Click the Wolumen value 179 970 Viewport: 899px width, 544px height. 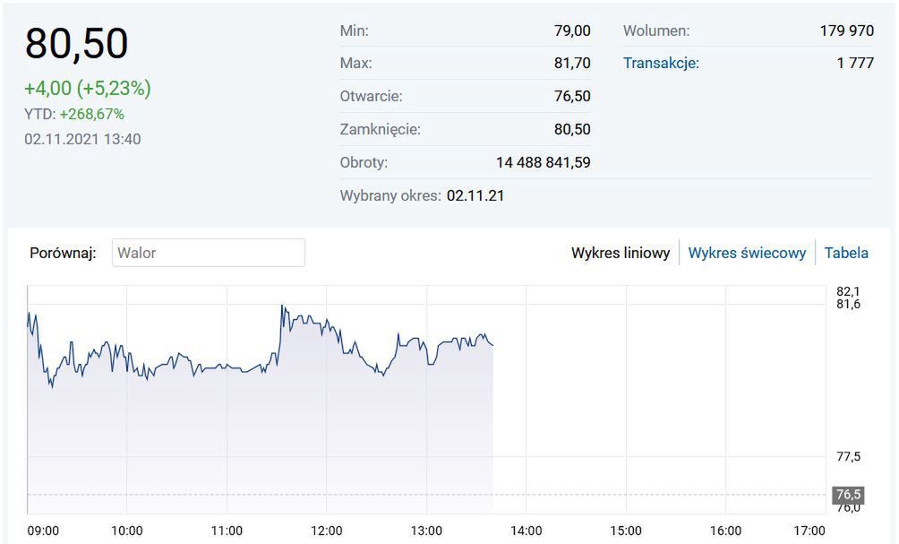tap(846, 30)
